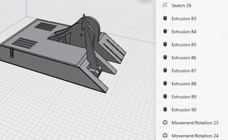Click the Sketch 39 icon

[165, 6]
